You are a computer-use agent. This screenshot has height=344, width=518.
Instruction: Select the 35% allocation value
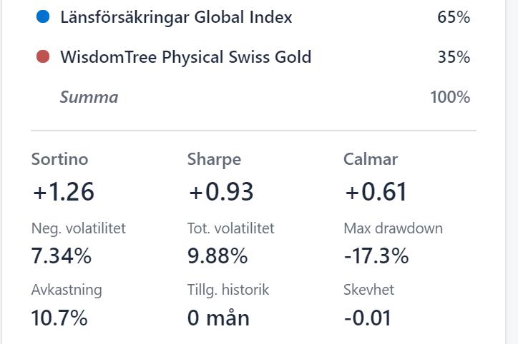tap(453, 57)
